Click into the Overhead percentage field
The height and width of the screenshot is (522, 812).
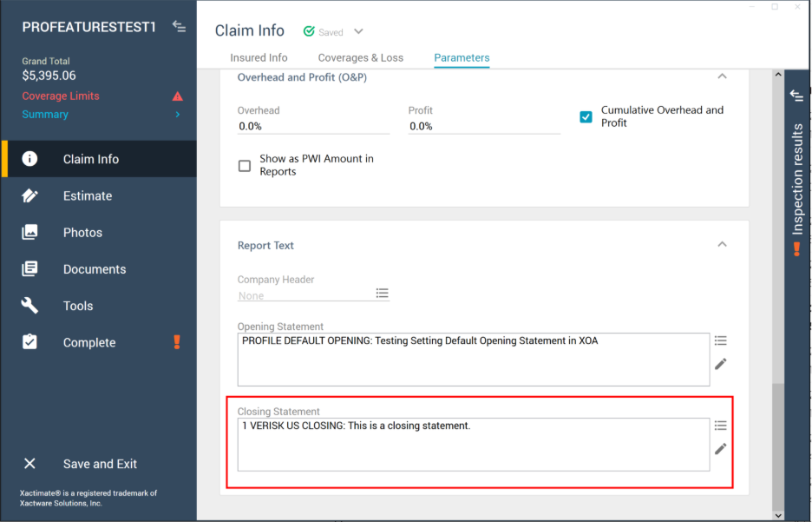pyautogui.click(x=312, y=127)
